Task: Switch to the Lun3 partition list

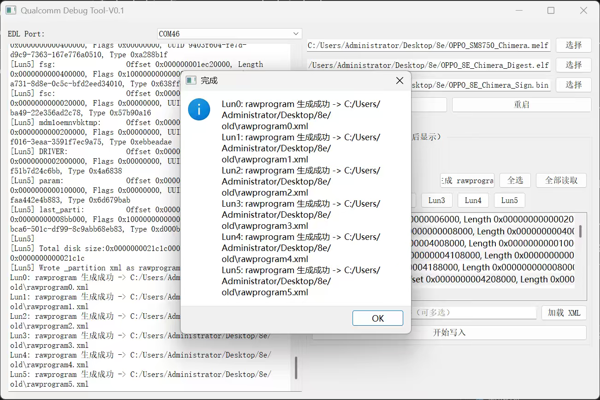Action: 436,200
